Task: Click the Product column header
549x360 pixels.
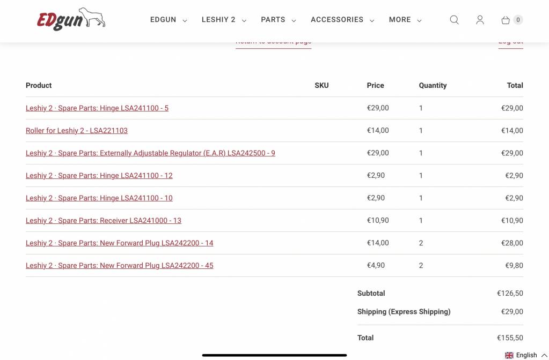Action: tap(39, 85)
